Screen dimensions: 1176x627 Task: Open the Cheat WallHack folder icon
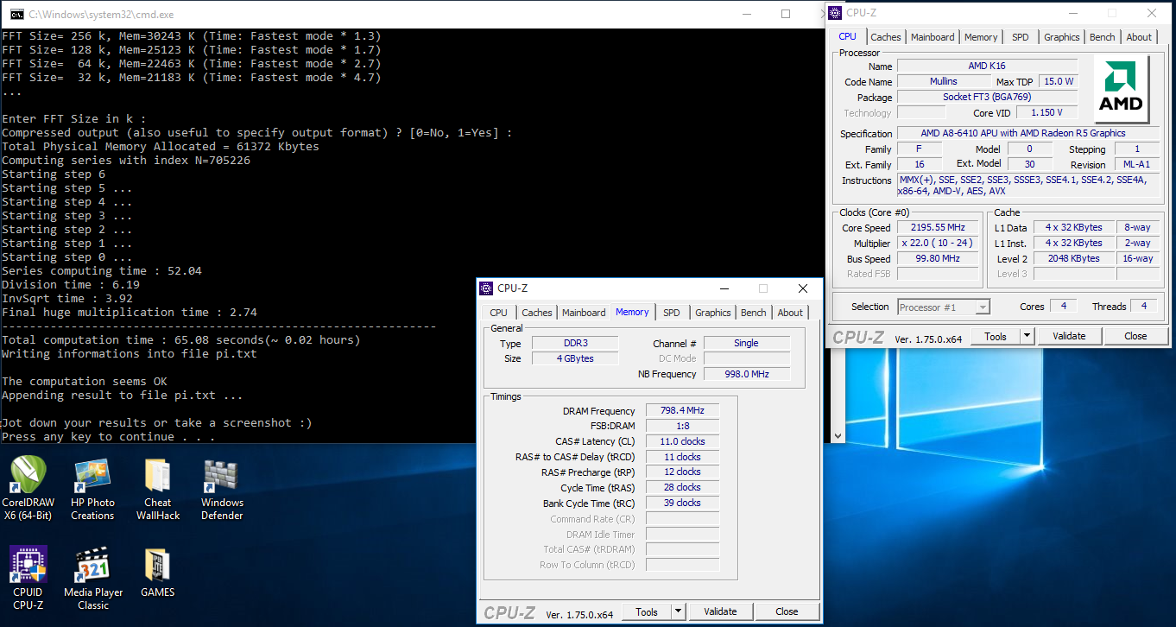tap(158, 489)
